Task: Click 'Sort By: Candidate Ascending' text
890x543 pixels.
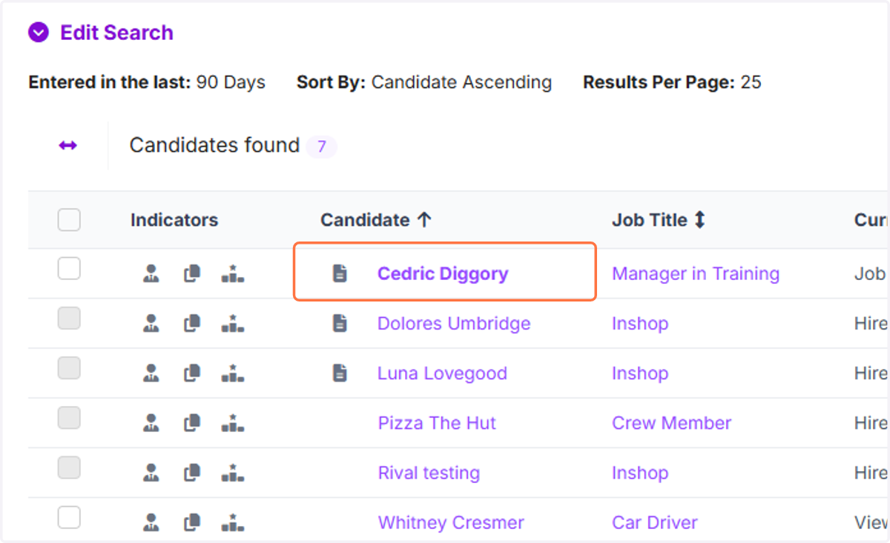Action: coord(424,82)
